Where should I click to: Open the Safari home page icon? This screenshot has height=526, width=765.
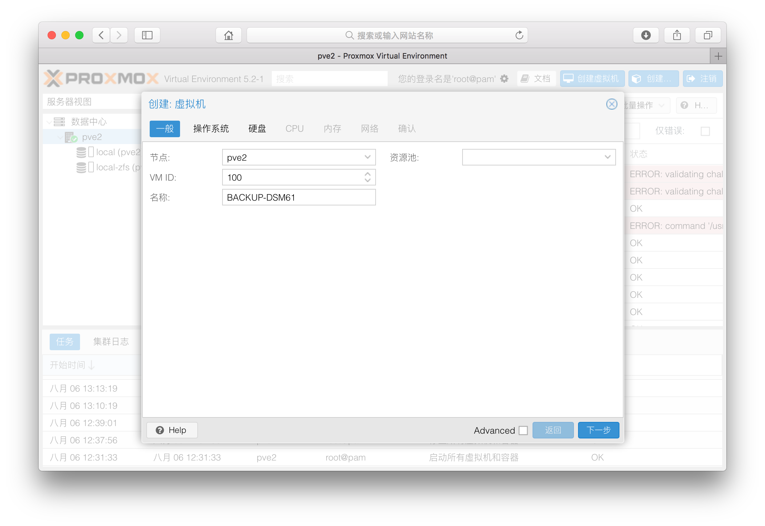[x=228, y=35]
